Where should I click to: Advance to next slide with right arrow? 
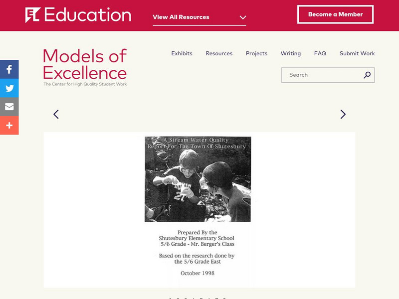pyautogui.click(x=343, y=114)
